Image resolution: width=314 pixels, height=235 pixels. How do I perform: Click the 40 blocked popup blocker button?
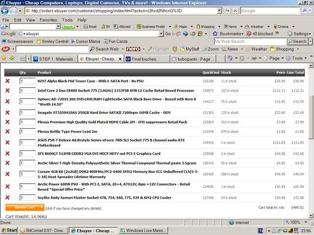[x=260, y=34]
